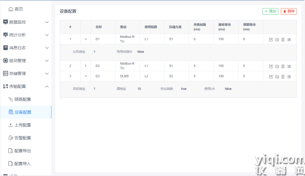Open the list icon for device D1
The height and width of the screenshot is (176, 305).
[x=289, y=40]
